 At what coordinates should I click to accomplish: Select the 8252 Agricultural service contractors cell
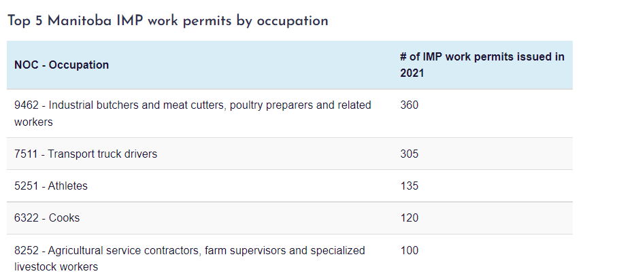[x=200, y=256]
